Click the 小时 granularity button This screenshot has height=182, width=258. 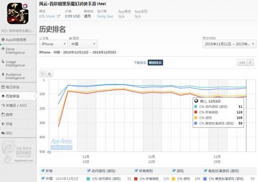242,63
